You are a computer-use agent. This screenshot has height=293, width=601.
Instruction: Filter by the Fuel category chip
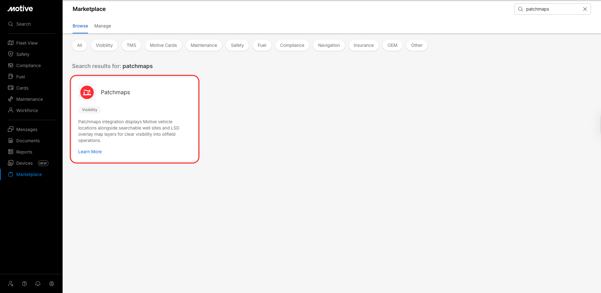(262, 45)
